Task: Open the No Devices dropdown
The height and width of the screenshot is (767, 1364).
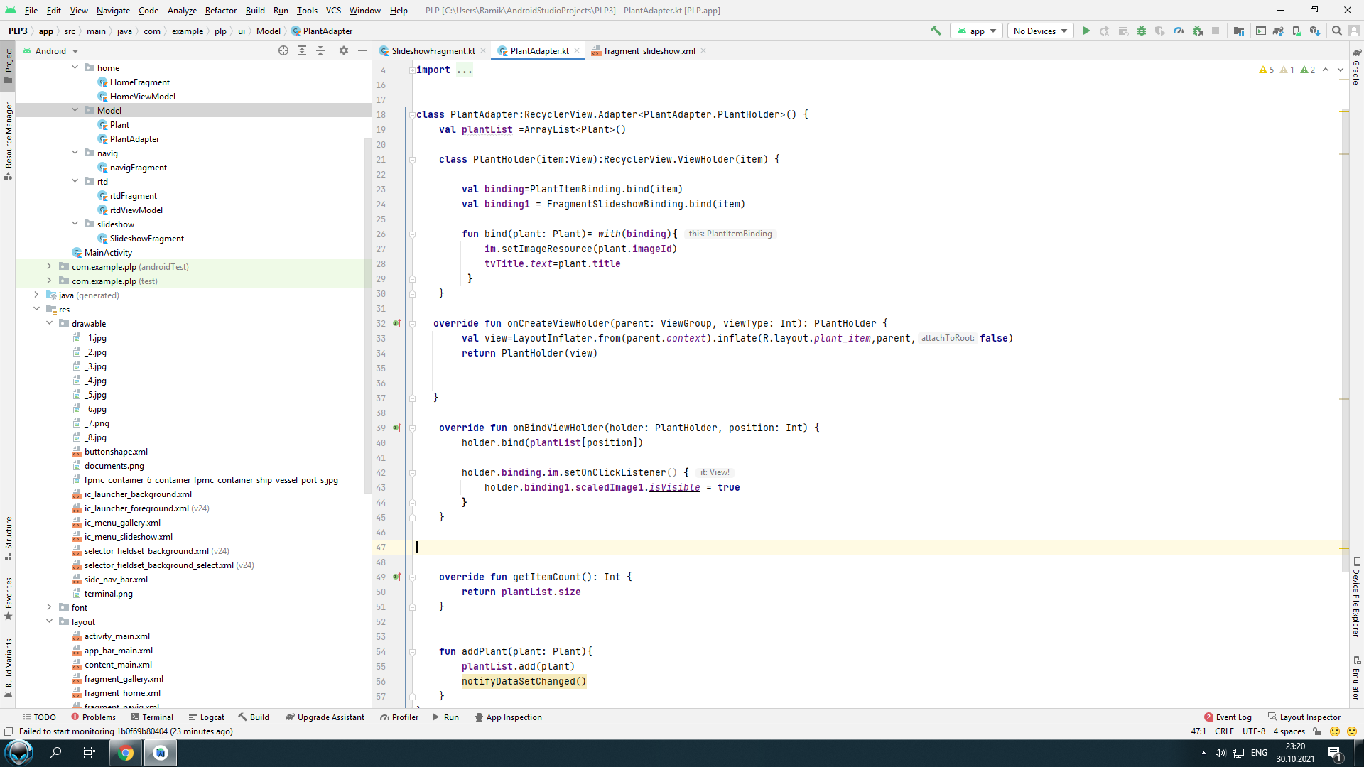Action: (1040, 31)
